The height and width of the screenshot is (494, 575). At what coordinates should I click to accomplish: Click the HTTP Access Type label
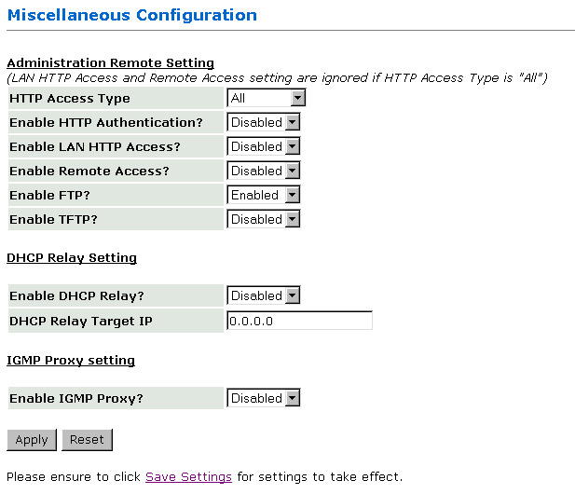click(70, 98)
